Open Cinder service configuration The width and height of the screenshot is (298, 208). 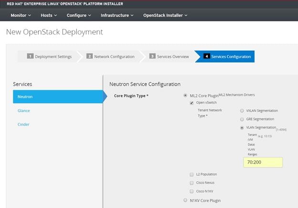(23, 125)
